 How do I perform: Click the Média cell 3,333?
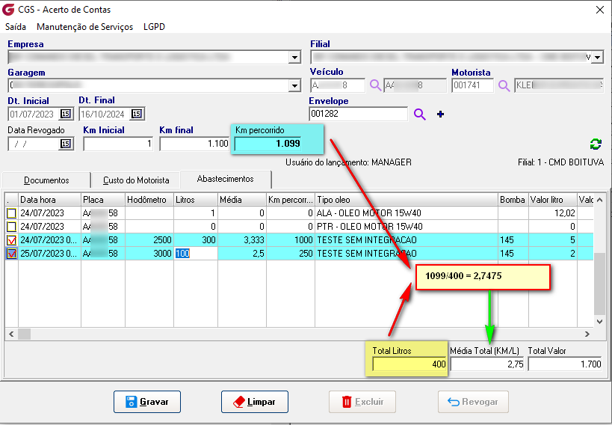(x=242, y=240)
